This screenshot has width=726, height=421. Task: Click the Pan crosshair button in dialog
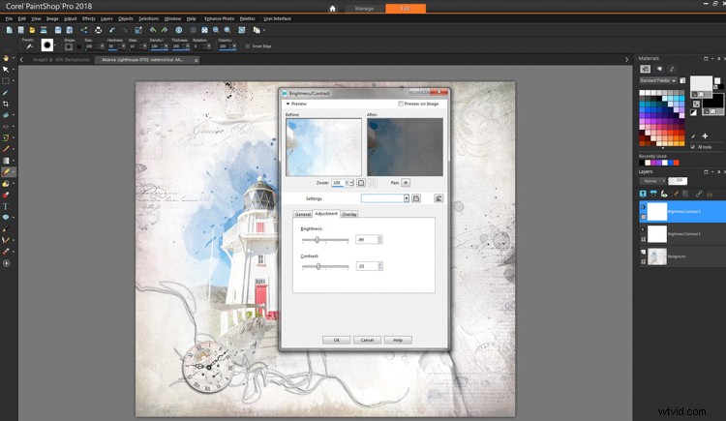406,183
